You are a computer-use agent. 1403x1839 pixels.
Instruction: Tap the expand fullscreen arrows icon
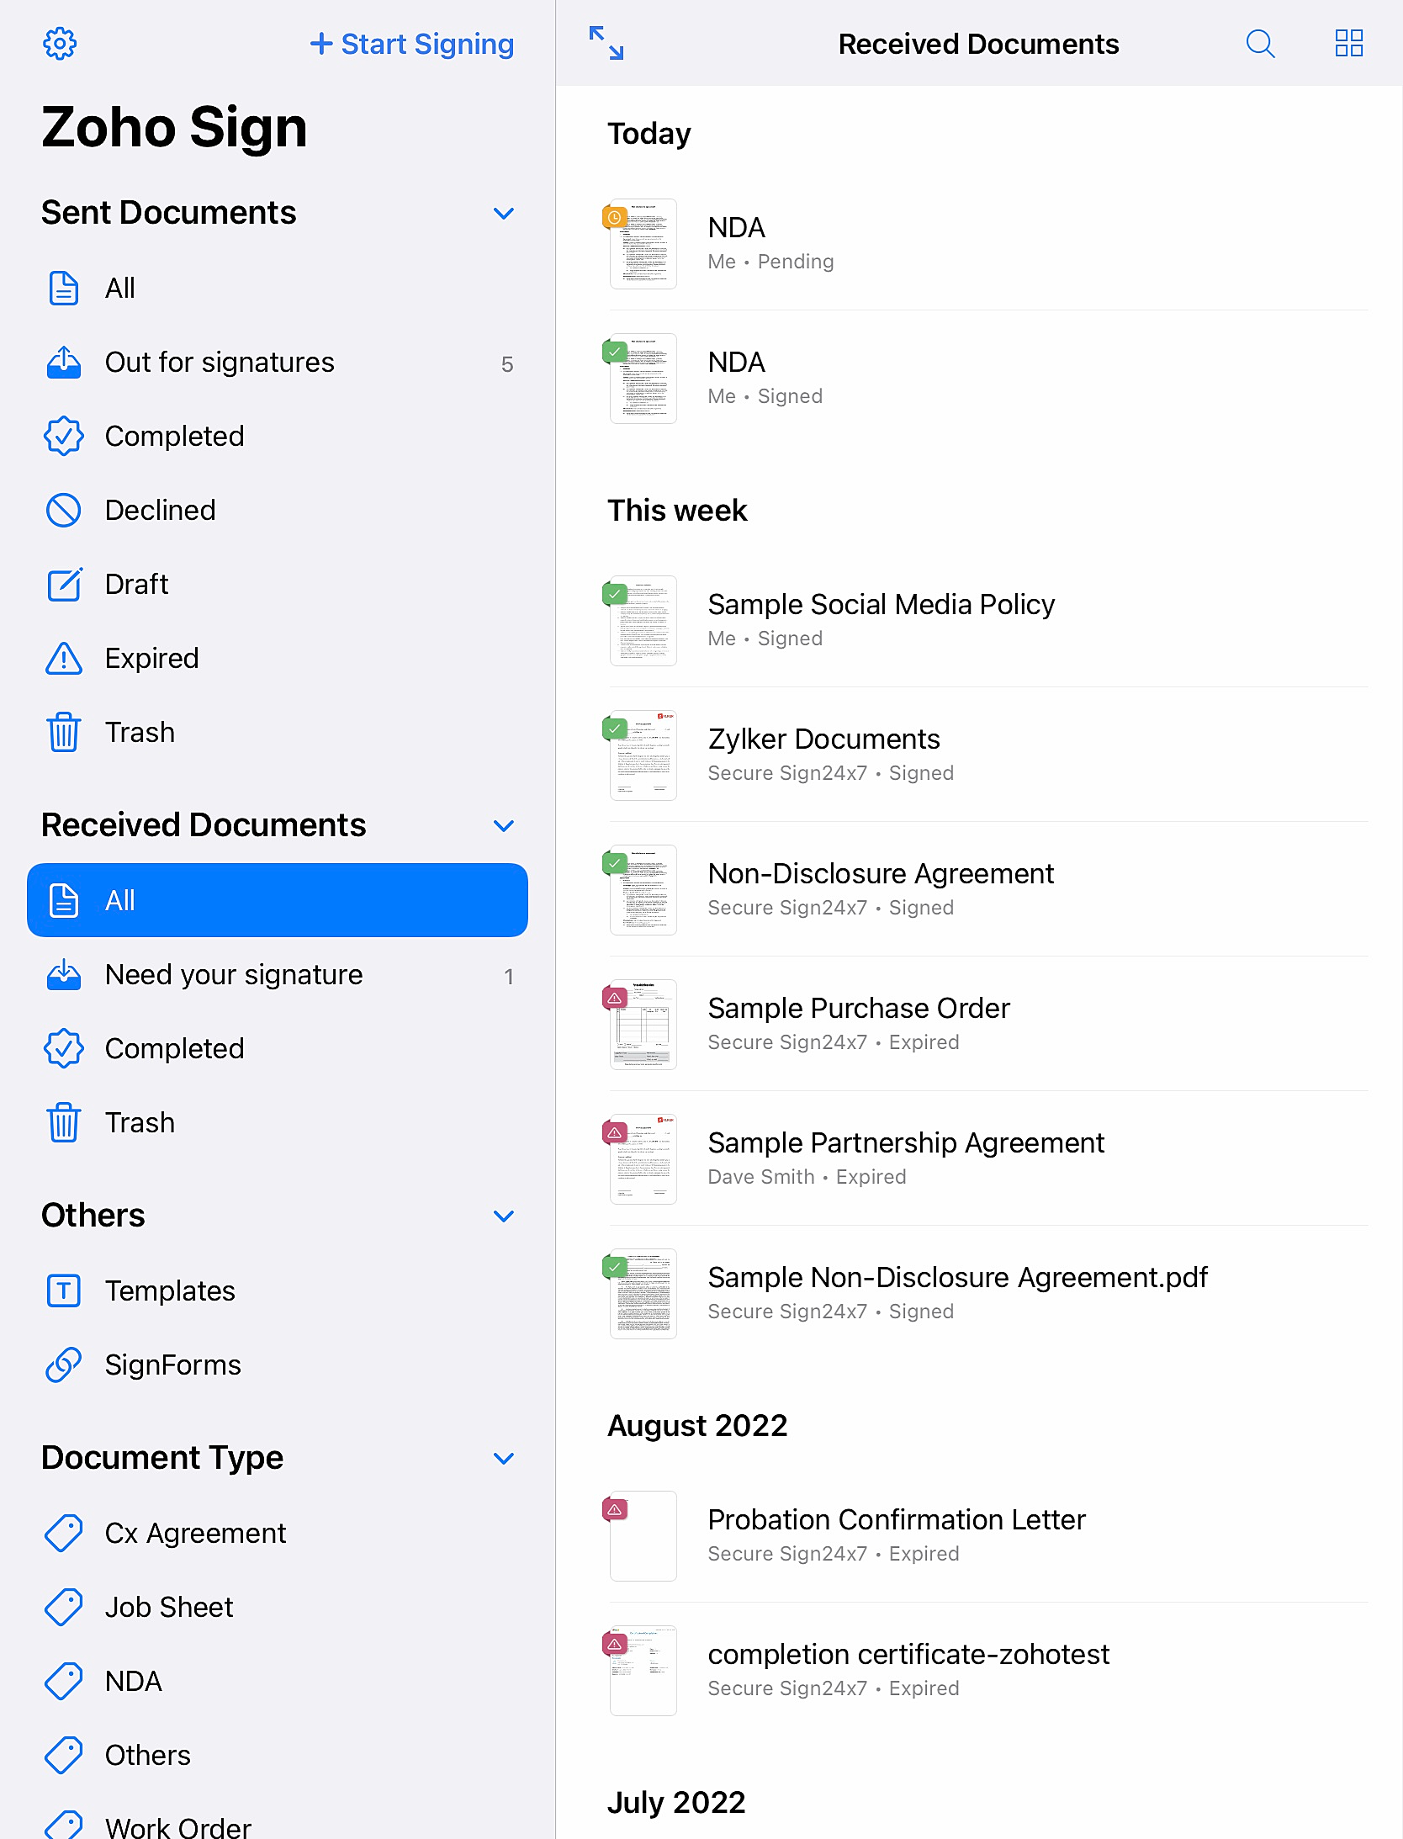click(606, 43)
